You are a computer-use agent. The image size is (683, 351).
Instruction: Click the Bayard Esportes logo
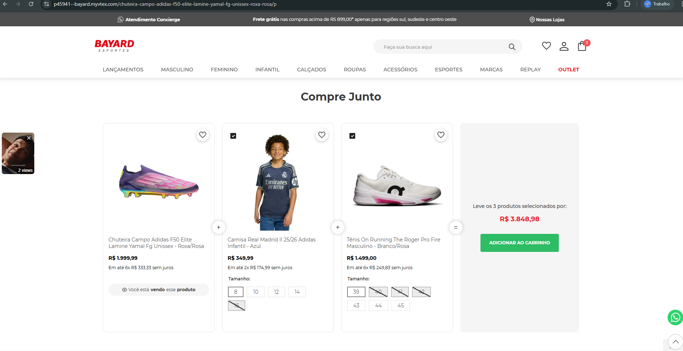(x=114, y=46)
